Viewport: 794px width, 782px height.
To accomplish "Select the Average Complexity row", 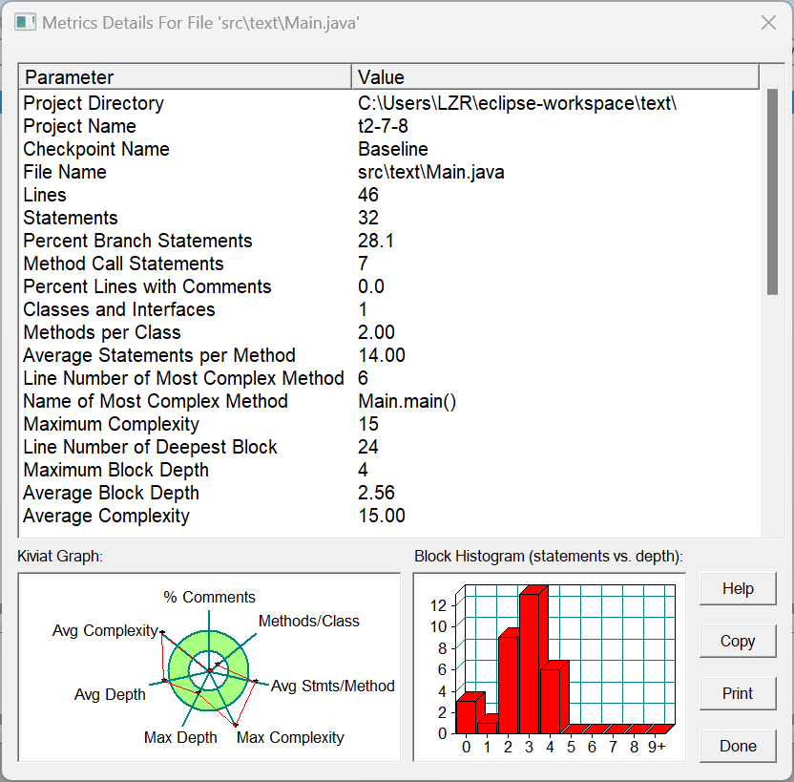I will (390, 516).
